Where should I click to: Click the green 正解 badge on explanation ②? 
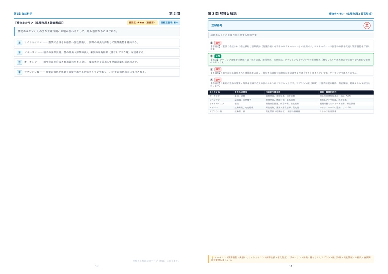click(218, 56)
